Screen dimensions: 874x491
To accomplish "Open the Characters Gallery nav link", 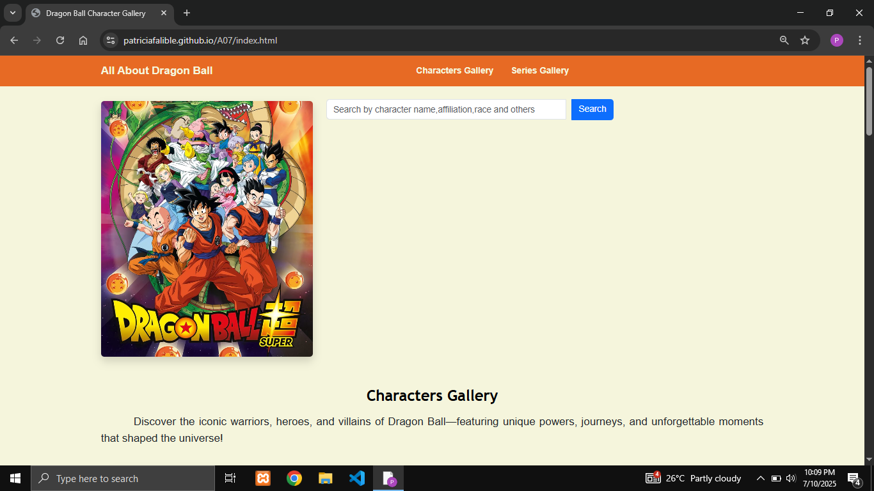I will coord(454,70).
